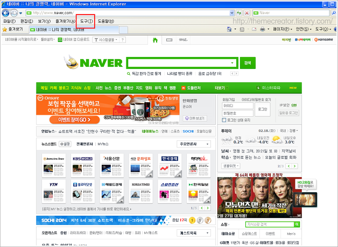Image resolution: width=338 pixels, height=247 pixels.
Task: Open 생활위젯 dropdown in 투데이 panel
Action: (230, 166)
